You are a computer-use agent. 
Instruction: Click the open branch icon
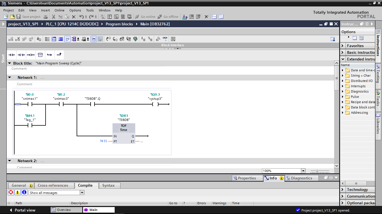click(50, 55)
